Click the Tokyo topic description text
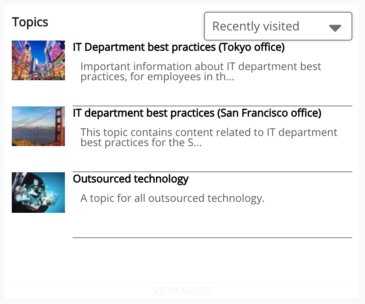Viewport: 365px width, 304px height. coord(201,72)
